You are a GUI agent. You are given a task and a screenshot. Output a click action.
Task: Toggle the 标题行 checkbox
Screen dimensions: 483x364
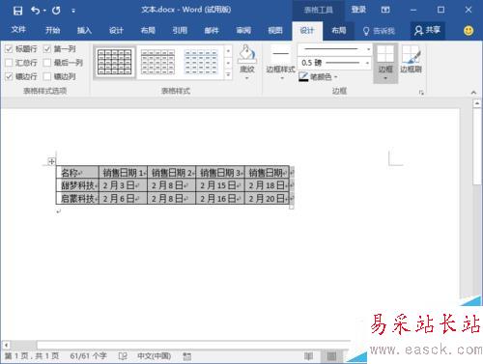pyautogui.click(x=9, y=49)
